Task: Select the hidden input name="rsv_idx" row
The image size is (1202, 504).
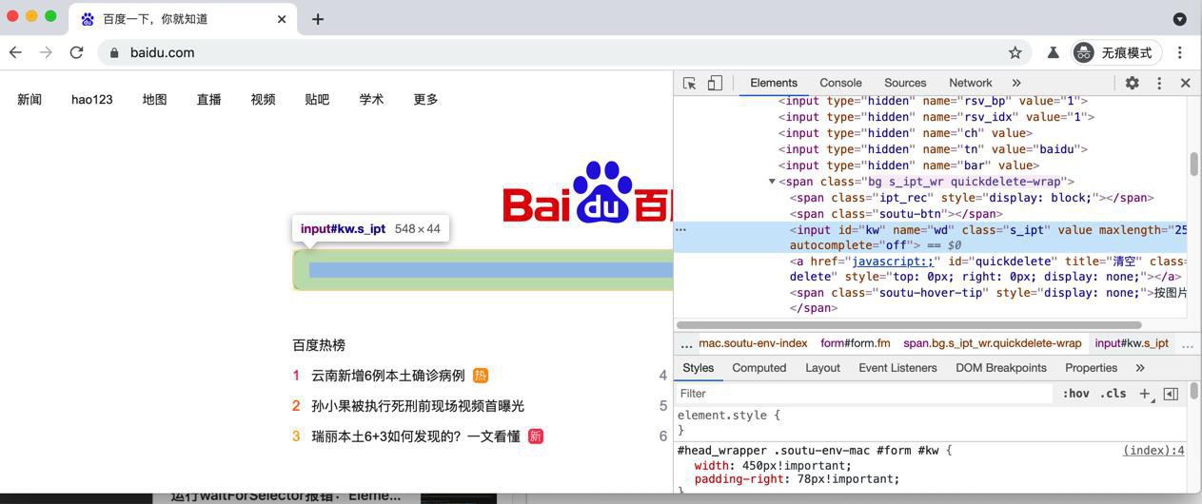Action: pos(936,117)
